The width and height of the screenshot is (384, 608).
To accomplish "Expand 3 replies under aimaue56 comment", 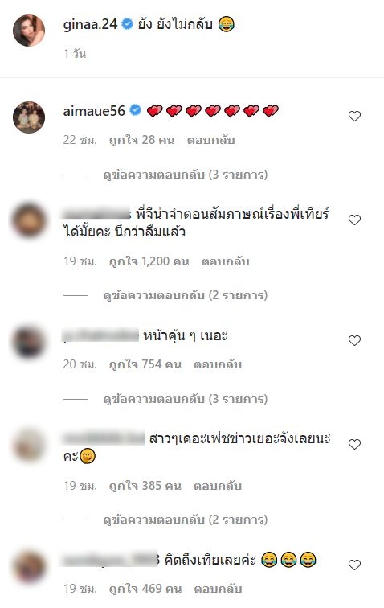I will pos(186,175).
